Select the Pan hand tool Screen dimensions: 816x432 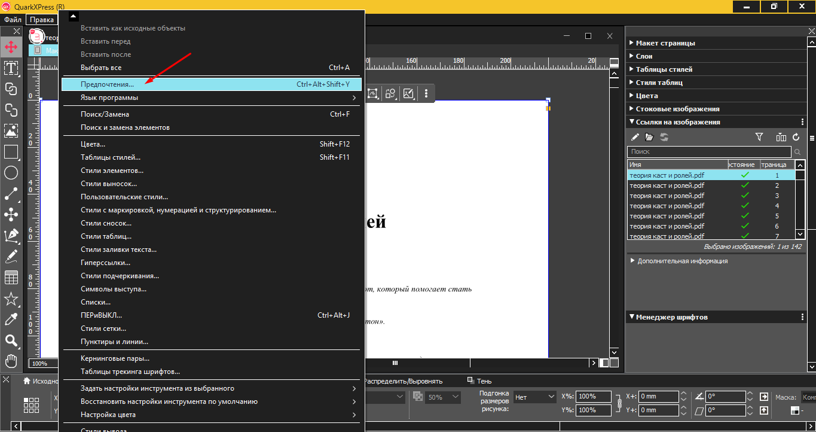pyautogui.click(x=11, y=361)
